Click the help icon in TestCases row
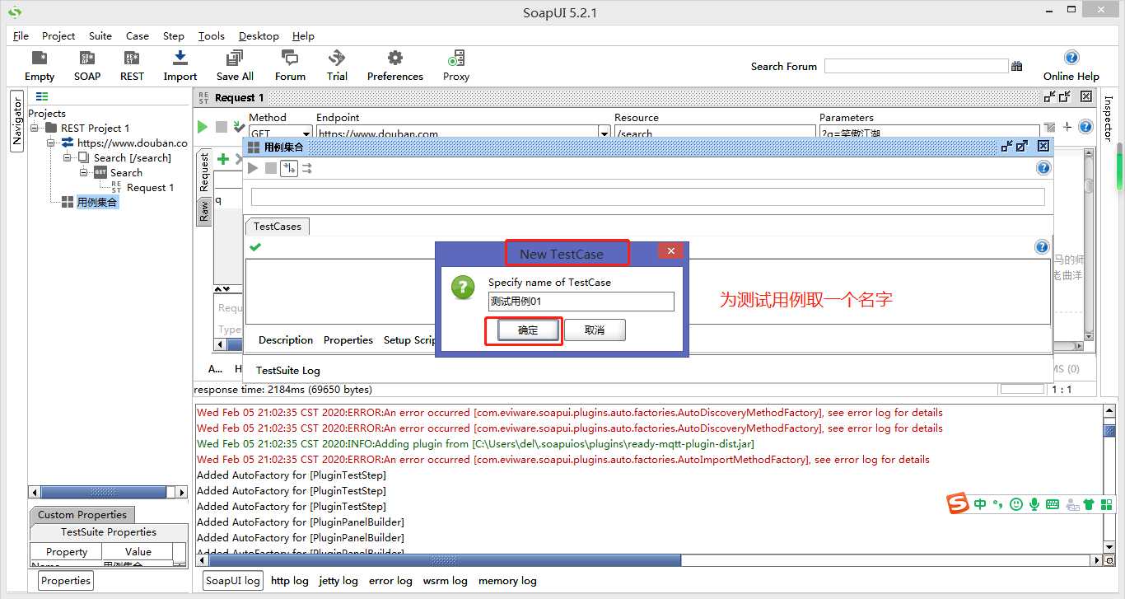Screen dimensions: 1125x599 click(x=1042, y=246)
